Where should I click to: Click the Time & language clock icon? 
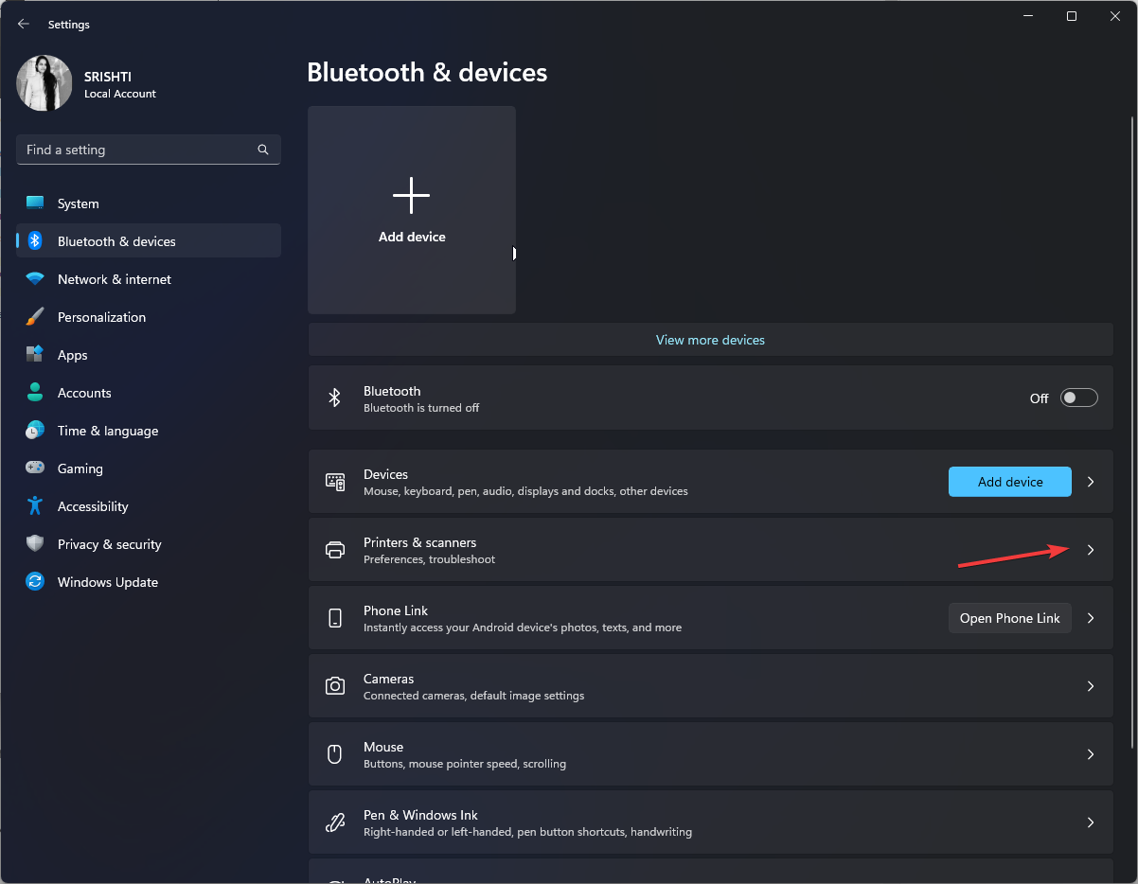(35, 431)
